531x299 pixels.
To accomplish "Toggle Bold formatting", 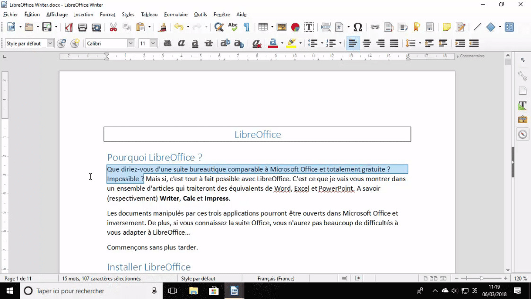I will (x=167, y=44).
